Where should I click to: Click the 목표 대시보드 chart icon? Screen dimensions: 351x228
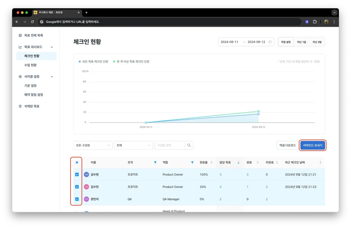click(x=20, y=47)
